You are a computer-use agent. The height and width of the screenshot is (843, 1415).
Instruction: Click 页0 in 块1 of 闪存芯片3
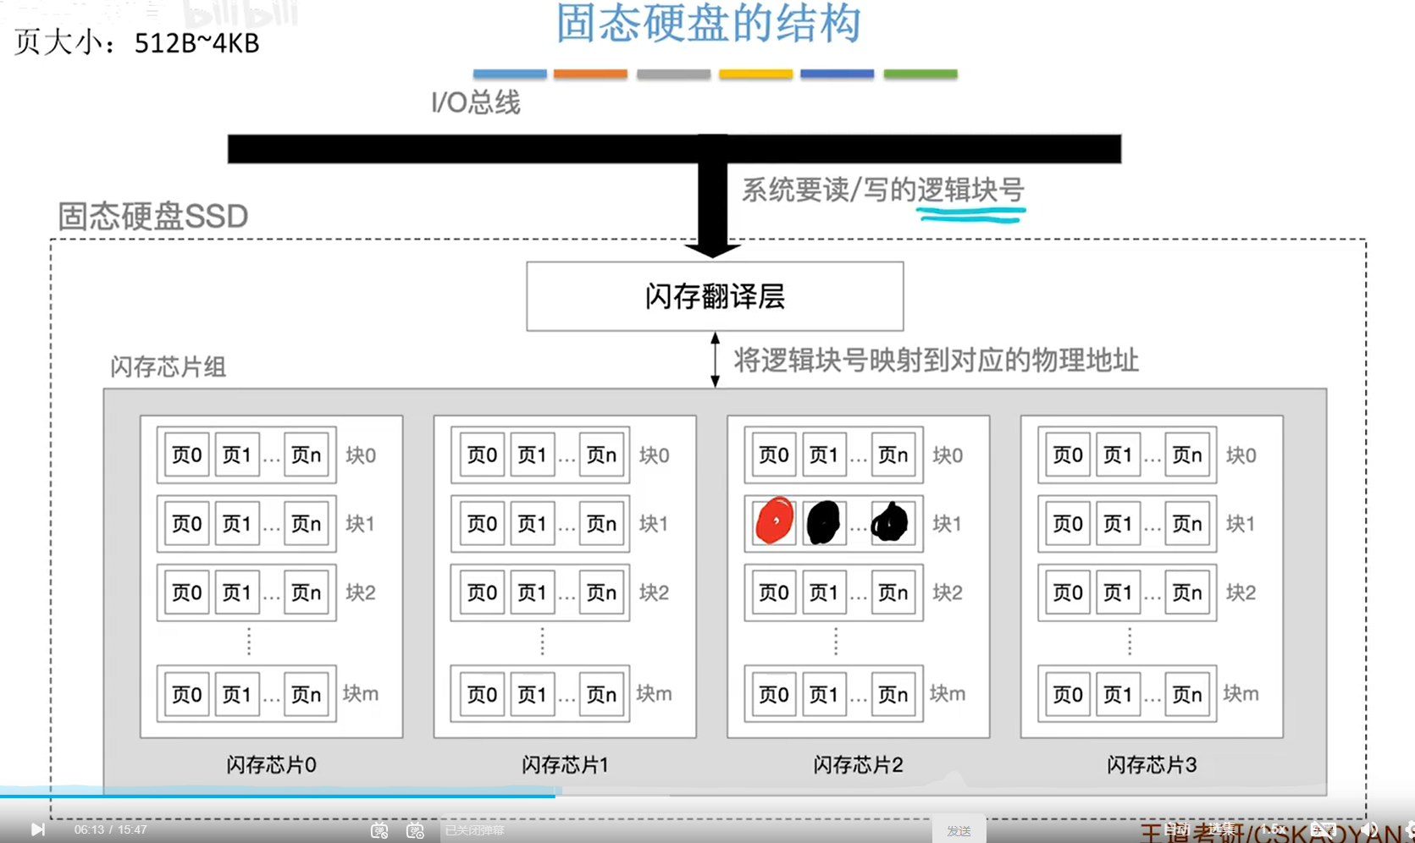tap(1067, 524)
